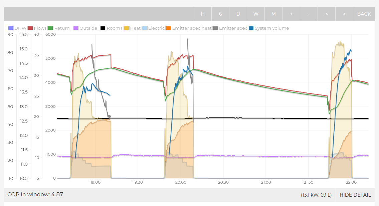Click Emitter spec heat orange swatch
This screenshot has height=206, width=379.
169,28
